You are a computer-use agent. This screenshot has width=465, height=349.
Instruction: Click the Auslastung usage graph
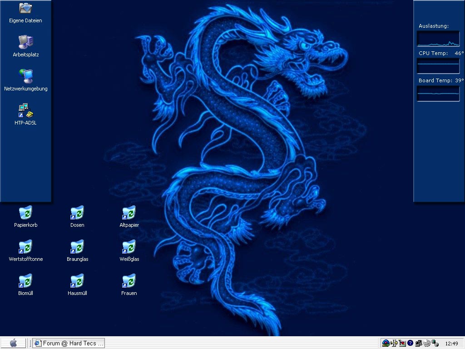click(x=438, y=39)
